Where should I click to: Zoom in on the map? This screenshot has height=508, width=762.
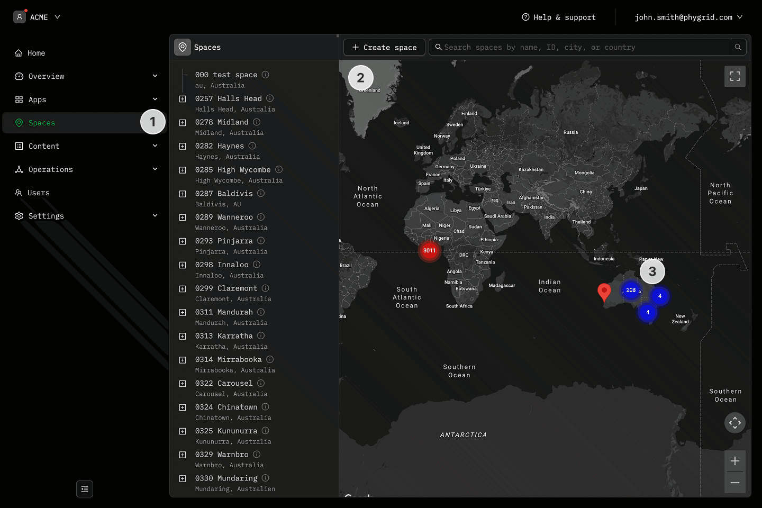tap(734, 461)
